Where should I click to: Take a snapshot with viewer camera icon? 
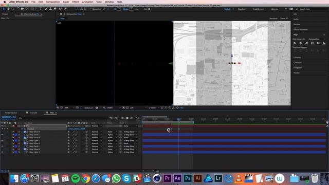pos(97,108)
